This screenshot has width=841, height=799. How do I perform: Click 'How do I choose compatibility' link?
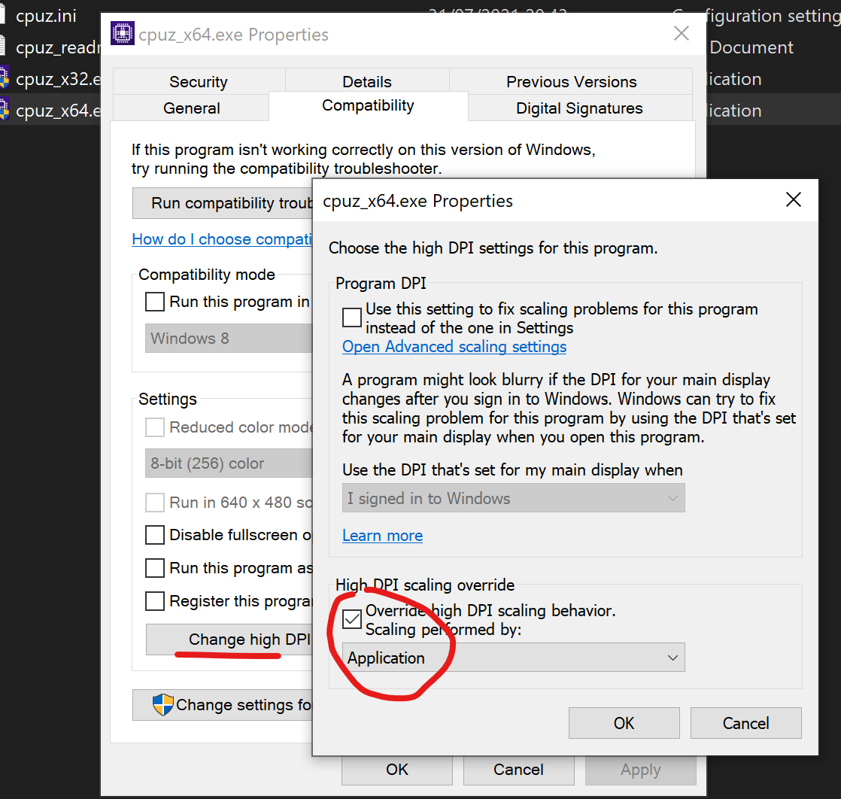[x=222, y=238]
